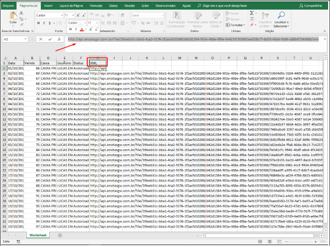Open the ribbon font name Calibri dropdown

click(x=62, y=15)
